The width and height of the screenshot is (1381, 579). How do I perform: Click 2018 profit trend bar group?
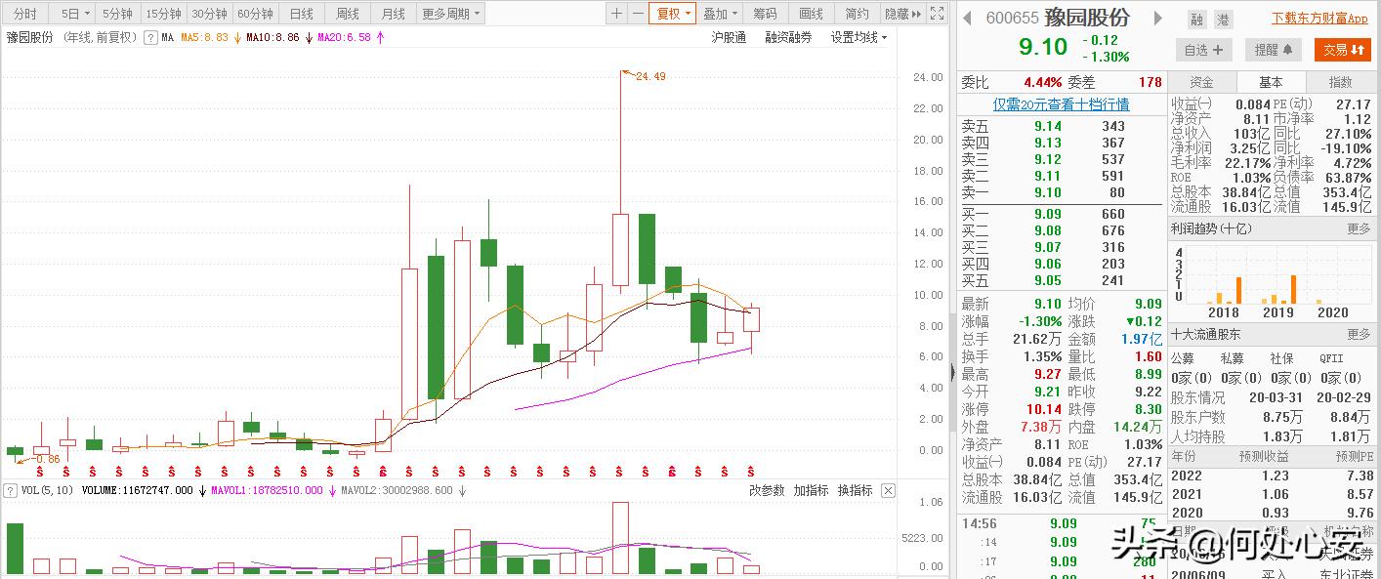(x=1224, y=290)
